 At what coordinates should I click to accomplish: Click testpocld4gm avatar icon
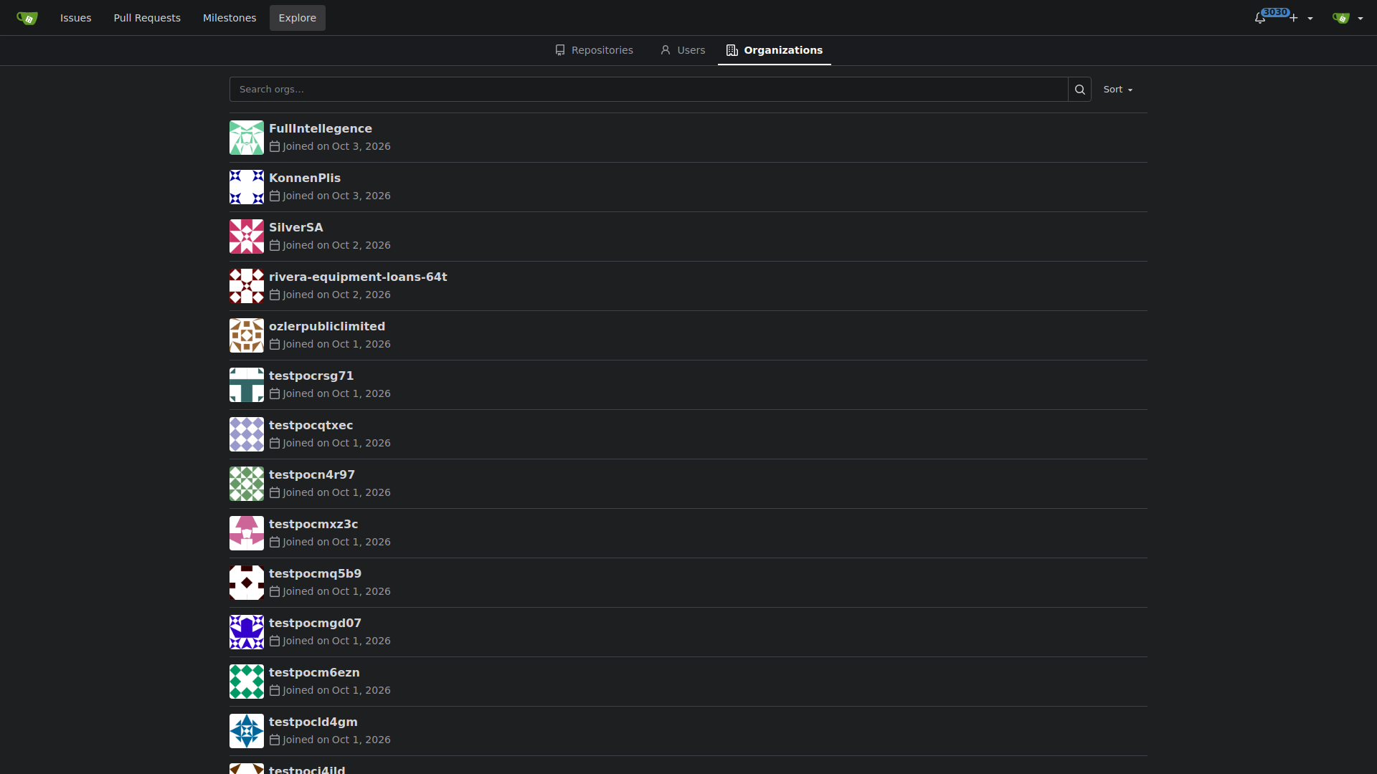247,731
